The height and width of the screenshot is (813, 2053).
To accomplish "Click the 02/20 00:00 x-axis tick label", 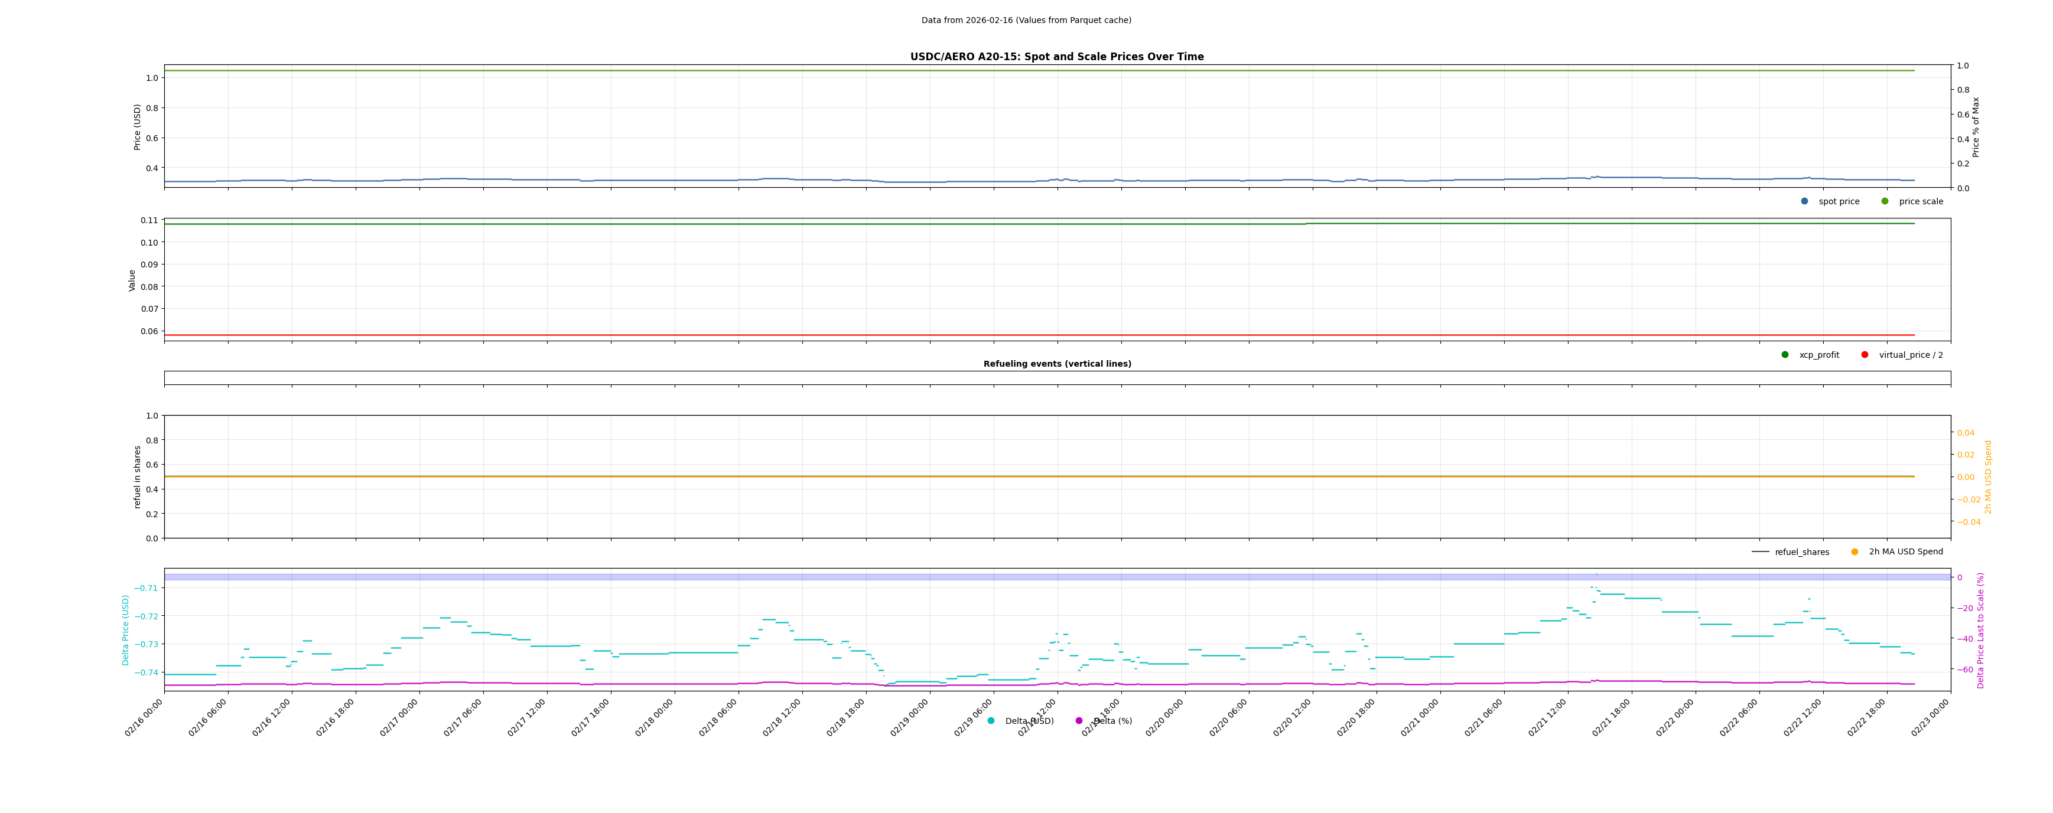I will pos(1165,717).
